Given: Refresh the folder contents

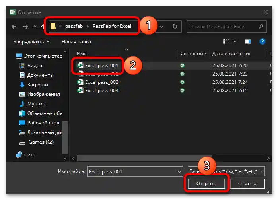Looking at the screenshot, I should 175,27.
